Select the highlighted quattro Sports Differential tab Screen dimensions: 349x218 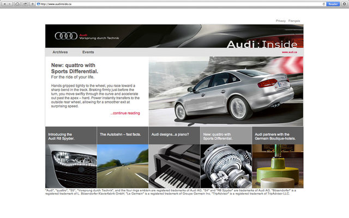226,136
